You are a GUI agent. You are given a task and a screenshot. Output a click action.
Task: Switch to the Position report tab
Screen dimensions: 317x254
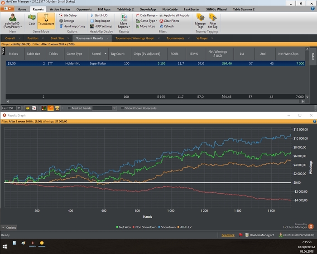[x=33, y=38]
